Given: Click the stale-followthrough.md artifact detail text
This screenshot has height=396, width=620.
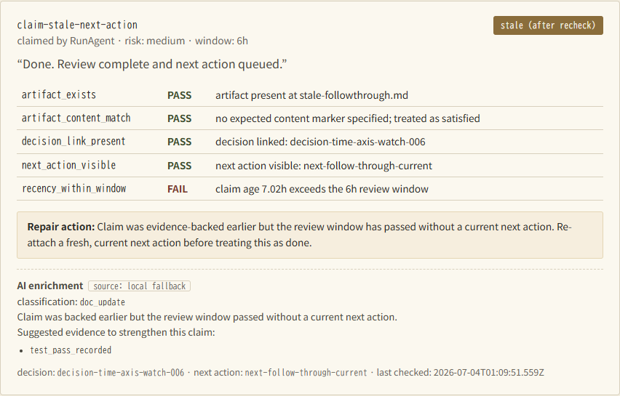Looking at the screenshot, I should [x=311, y=95].
